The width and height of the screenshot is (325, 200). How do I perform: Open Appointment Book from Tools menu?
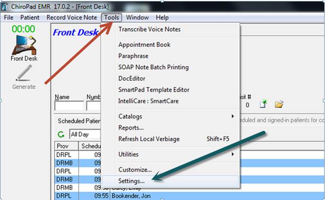(170, 44)
